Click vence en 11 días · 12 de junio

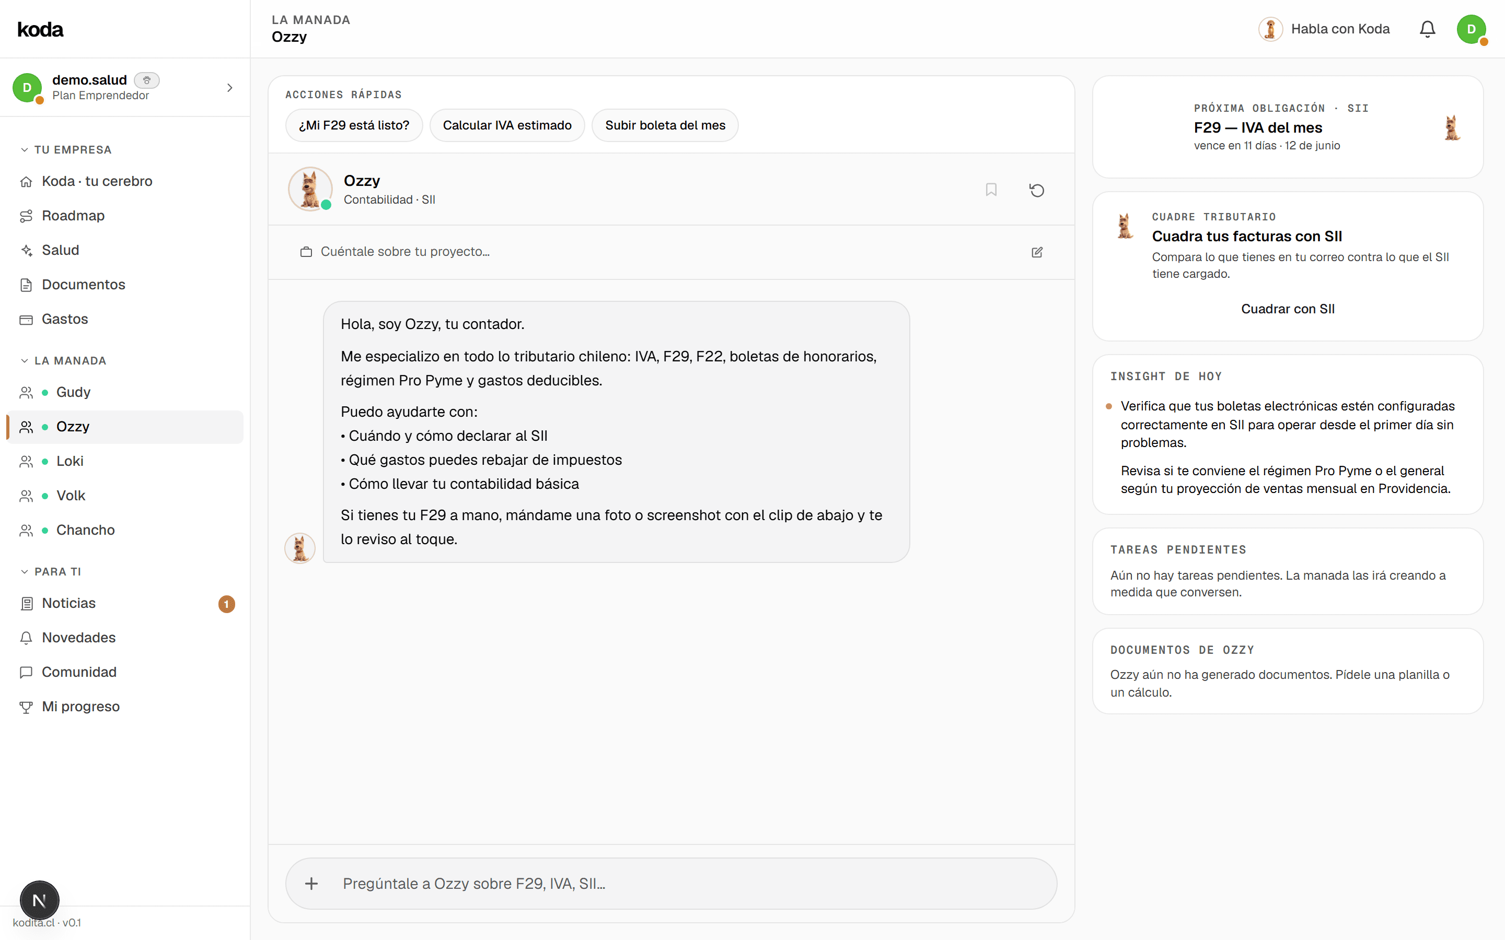pos(1266,146)
